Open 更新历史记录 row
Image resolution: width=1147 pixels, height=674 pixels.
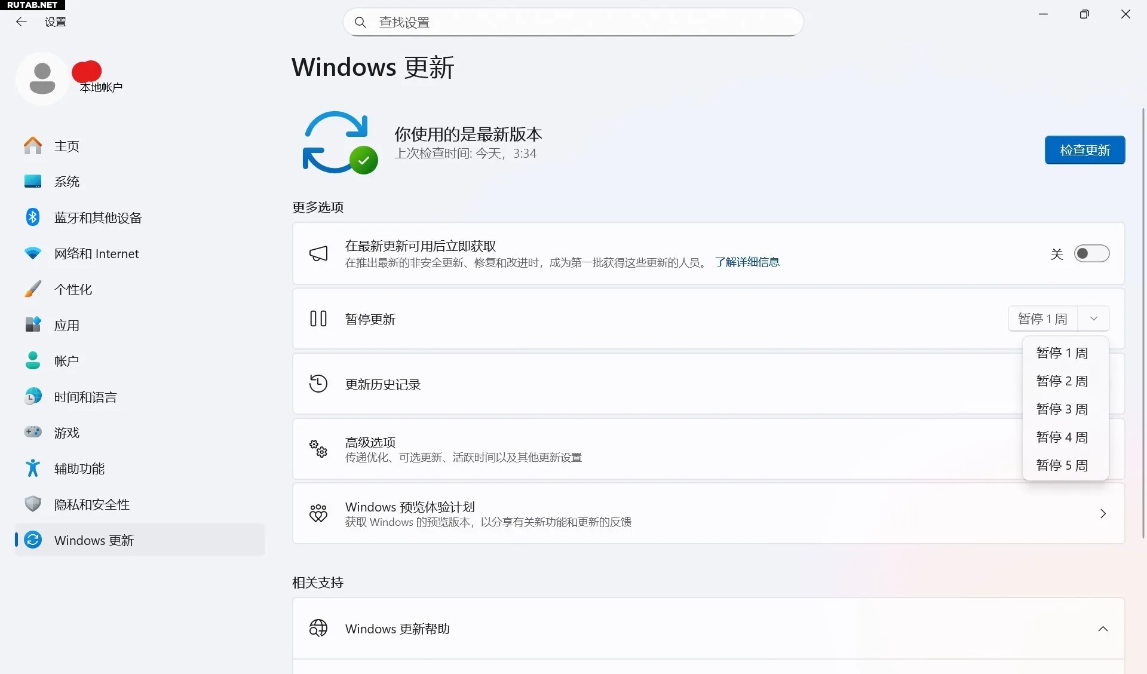coord(709,384)
